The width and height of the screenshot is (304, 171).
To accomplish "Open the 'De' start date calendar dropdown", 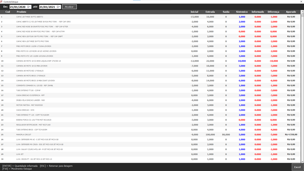I will [29, 7].
